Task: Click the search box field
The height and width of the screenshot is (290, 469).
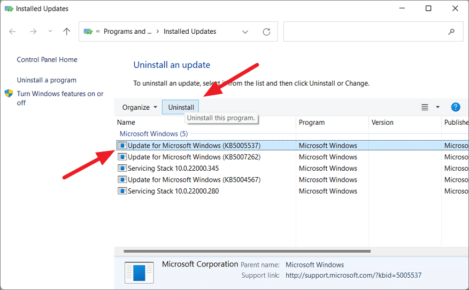Action: tap(373, 32)
